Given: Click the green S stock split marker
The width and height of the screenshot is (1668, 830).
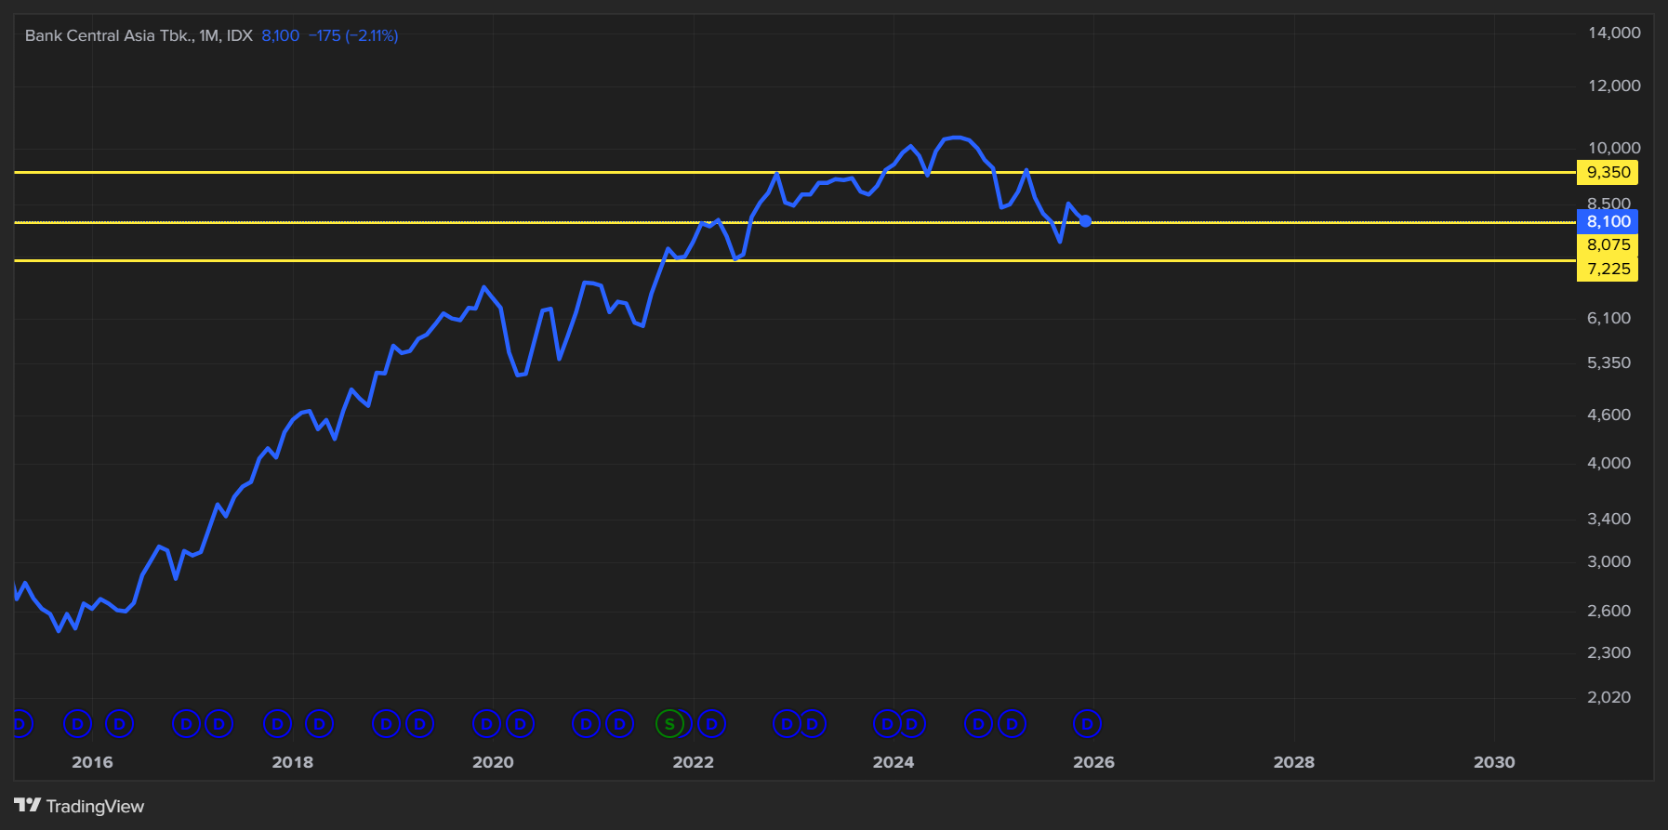Looking at the screenshot, I should pos(669,724).
